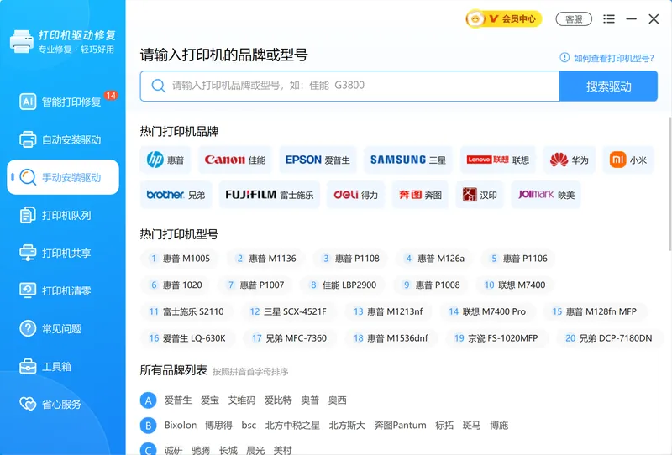Click the printer logo of 打印机驱动修复

click(22, 42)
